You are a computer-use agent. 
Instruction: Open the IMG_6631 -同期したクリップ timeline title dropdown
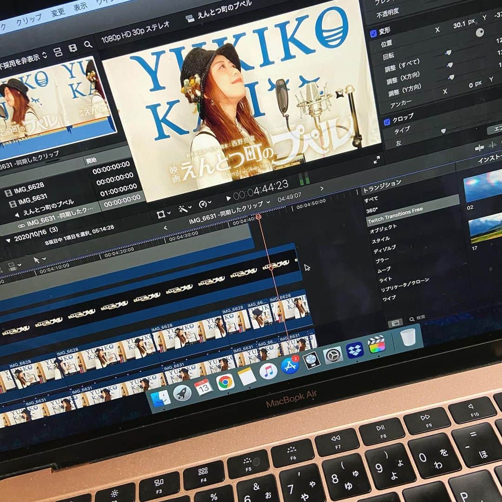coord(230,212)
